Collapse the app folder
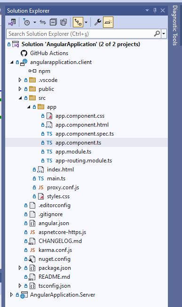The image size is (182, 307). [29, 107]
